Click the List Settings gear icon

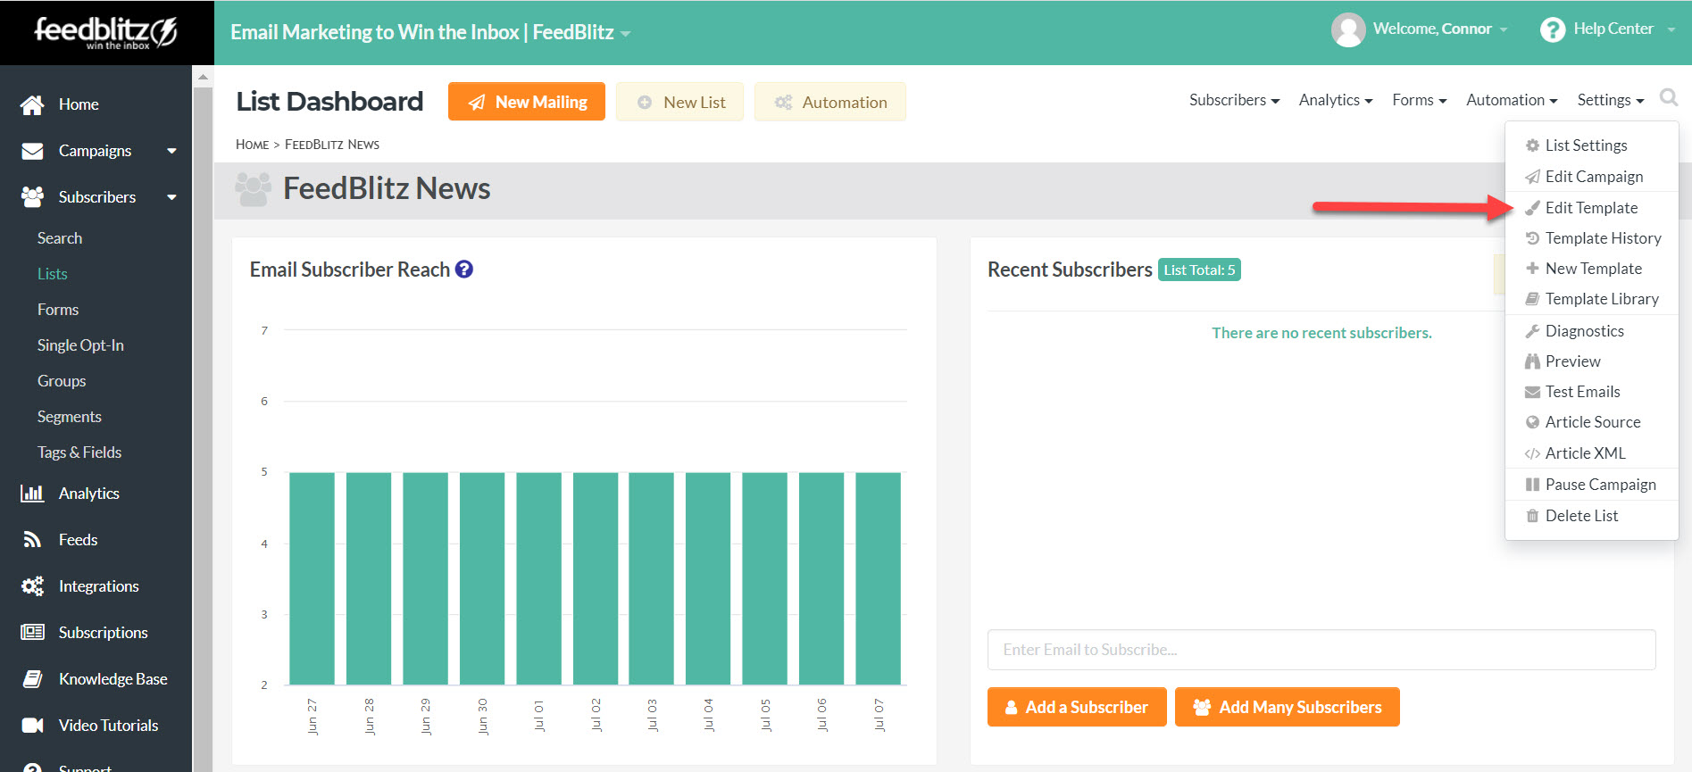[1532, 145]
